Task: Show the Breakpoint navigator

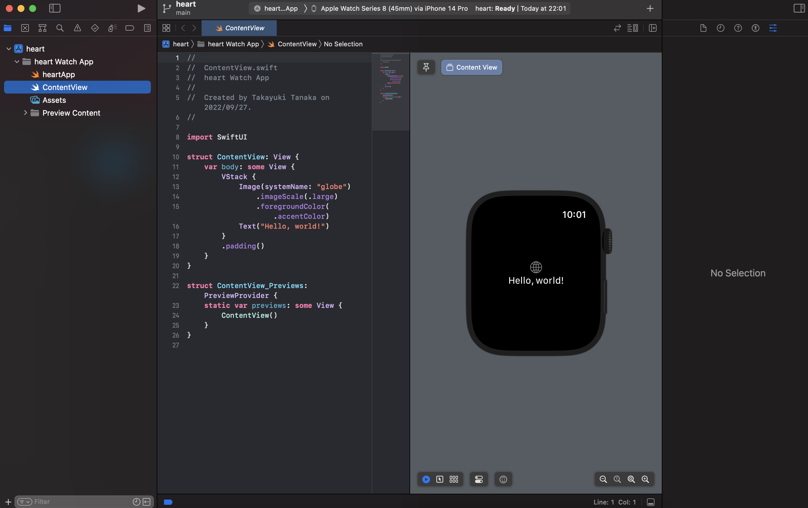Action: [130, 28]
